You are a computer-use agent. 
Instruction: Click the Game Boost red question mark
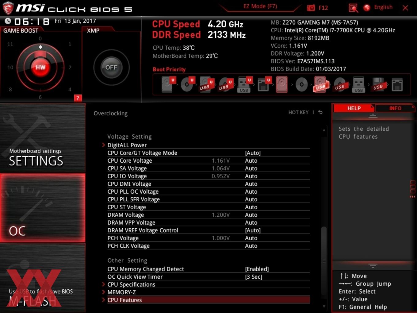(78, 98)
